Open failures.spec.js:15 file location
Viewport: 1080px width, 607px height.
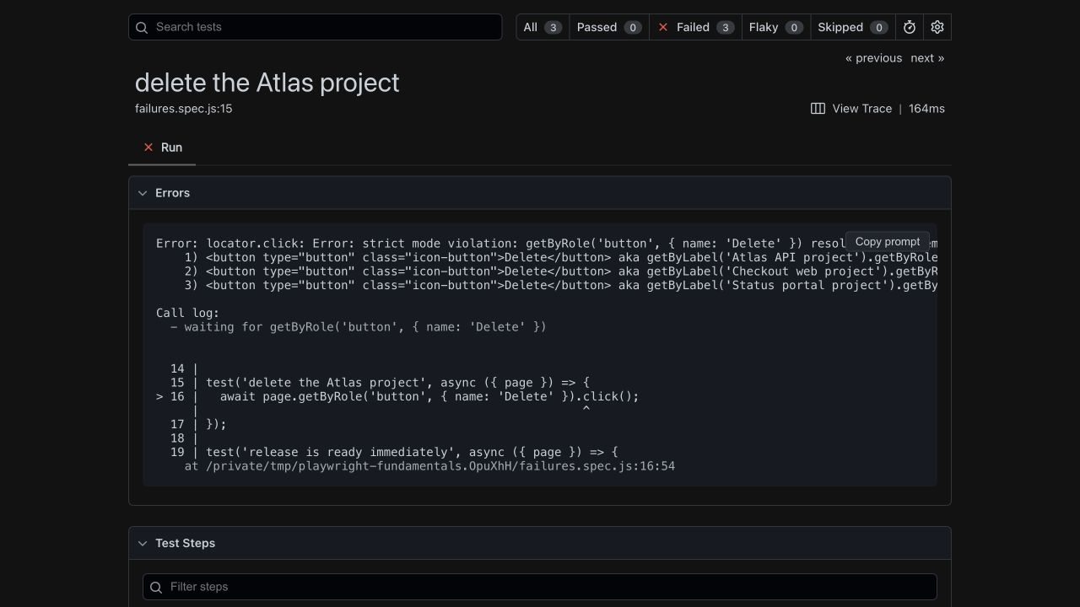click(x=183, y=109)
